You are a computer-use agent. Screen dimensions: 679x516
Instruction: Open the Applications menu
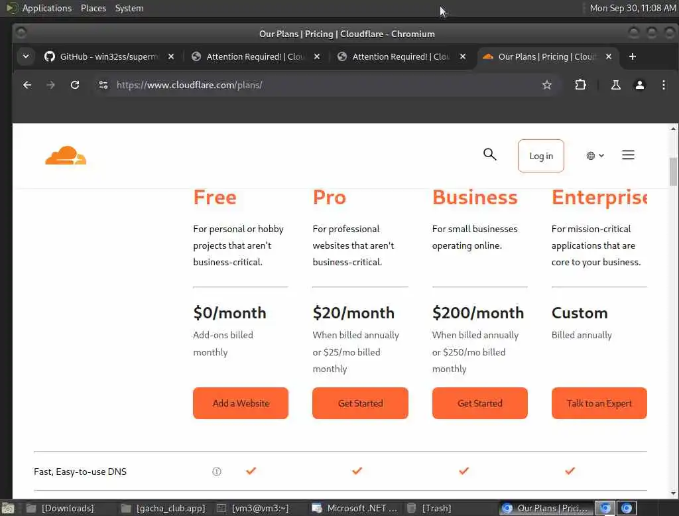pyautogui.click(x=47, y=8)
